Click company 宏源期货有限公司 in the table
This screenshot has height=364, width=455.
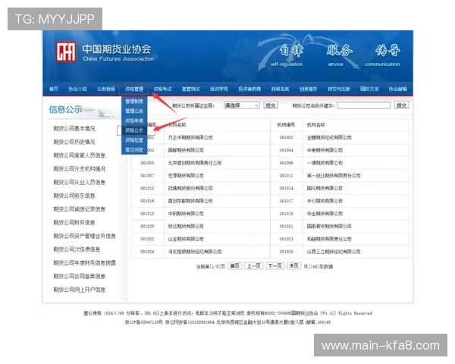tap(186, 176)
